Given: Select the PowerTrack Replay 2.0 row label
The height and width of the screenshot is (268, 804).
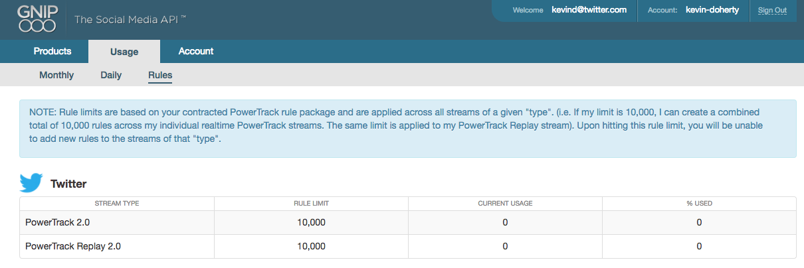Looking at the screenshot, I should (73, 246).
